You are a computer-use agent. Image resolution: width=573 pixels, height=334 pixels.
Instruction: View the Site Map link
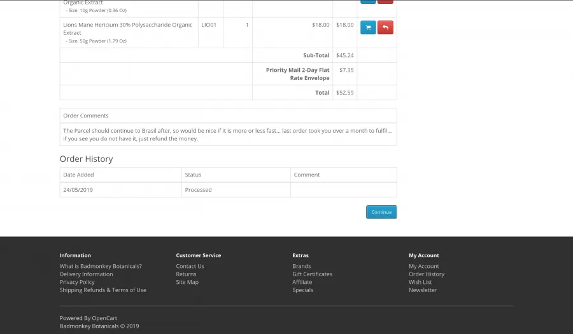click(187, 282)
